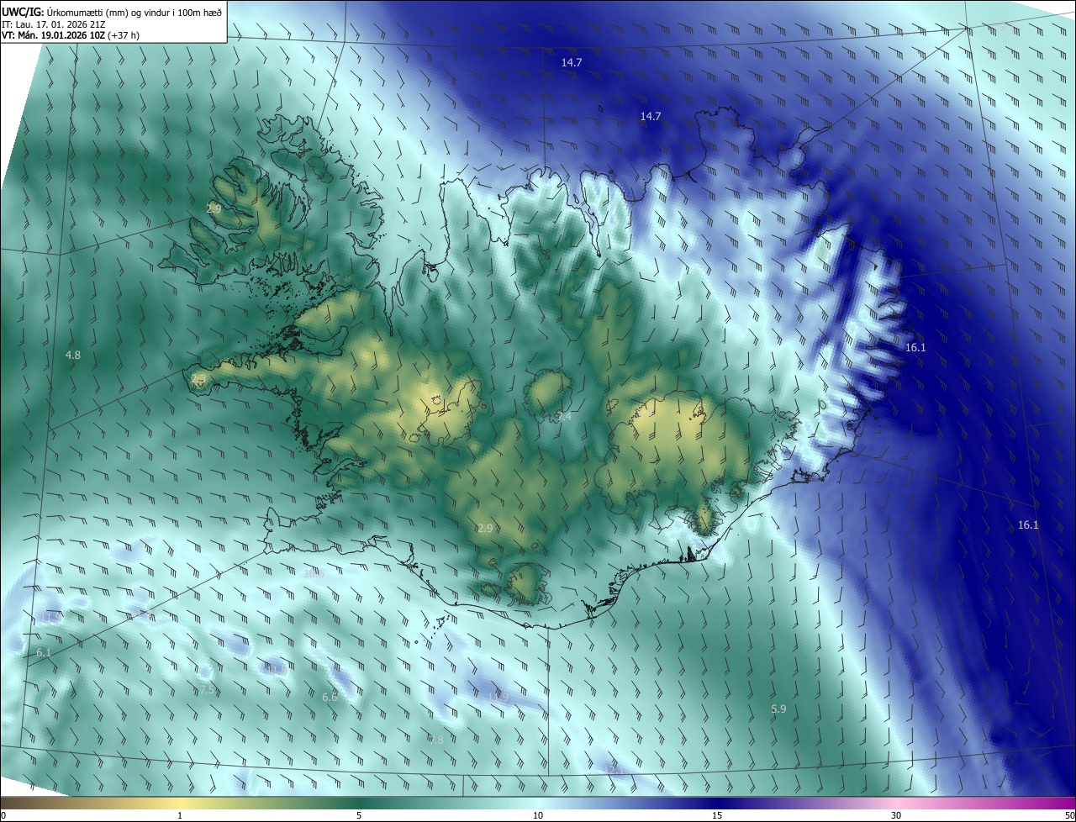Image resolution: width=1076 pixels, height=822 pixels.
Task: Click the '15' tick on the color scale
Action: tap(717, 815)
